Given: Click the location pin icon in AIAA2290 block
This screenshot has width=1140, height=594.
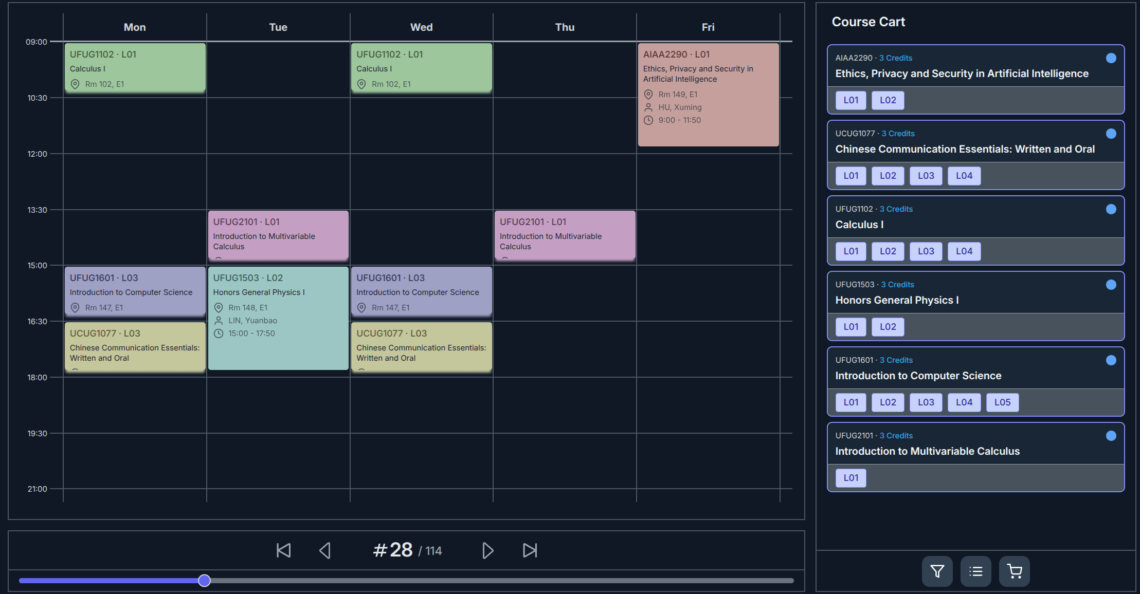Looking at the screenshot, I should (x=648, y=95).
